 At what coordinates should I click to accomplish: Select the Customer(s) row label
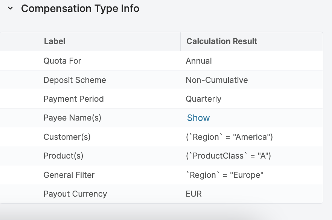tap(67, 137)
